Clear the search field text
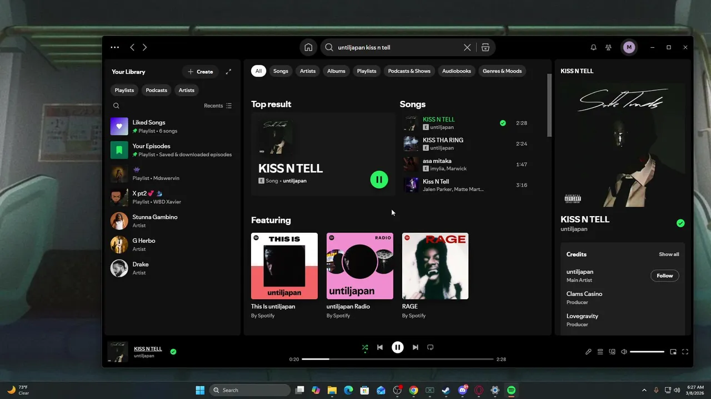This screenshot has height=399, width=711. click(467, 48)
